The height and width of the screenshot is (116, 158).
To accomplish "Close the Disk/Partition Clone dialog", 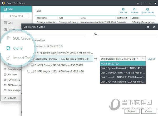I will [x=154, y=27].
